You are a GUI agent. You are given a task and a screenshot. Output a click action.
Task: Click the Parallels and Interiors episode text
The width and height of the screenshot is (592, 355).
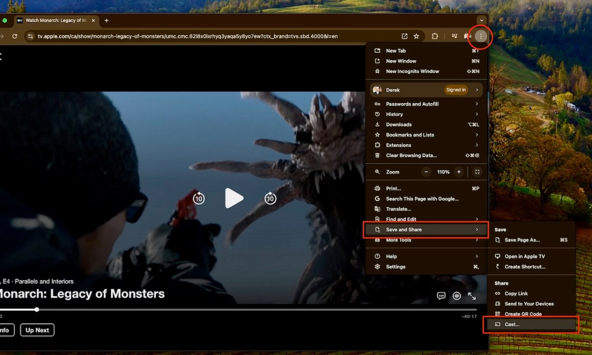click(44, 282)
